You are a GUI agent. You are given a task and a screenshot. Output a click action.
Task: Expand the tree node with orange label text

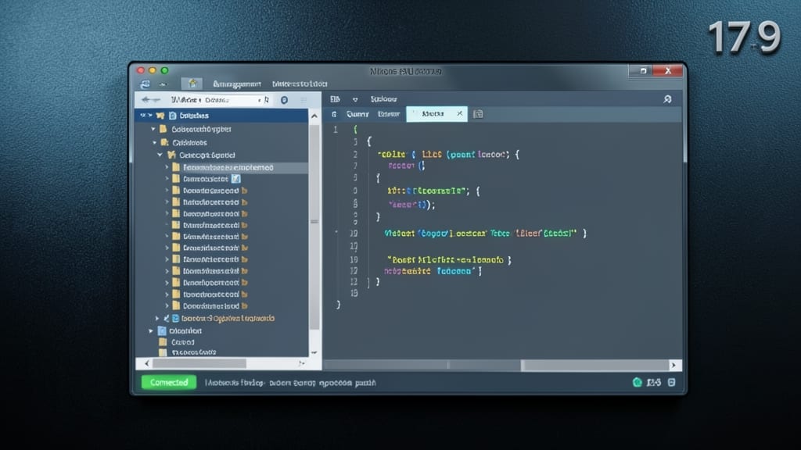157,318
